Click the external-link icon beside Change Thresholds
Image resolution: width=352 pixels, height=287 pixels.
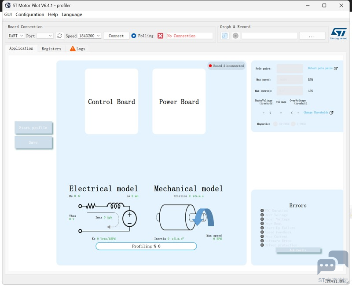pos(331,113)
